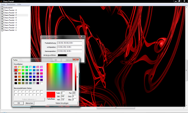
Task: Click the Farbe|Basis red preview box
Action: (51, 95)
